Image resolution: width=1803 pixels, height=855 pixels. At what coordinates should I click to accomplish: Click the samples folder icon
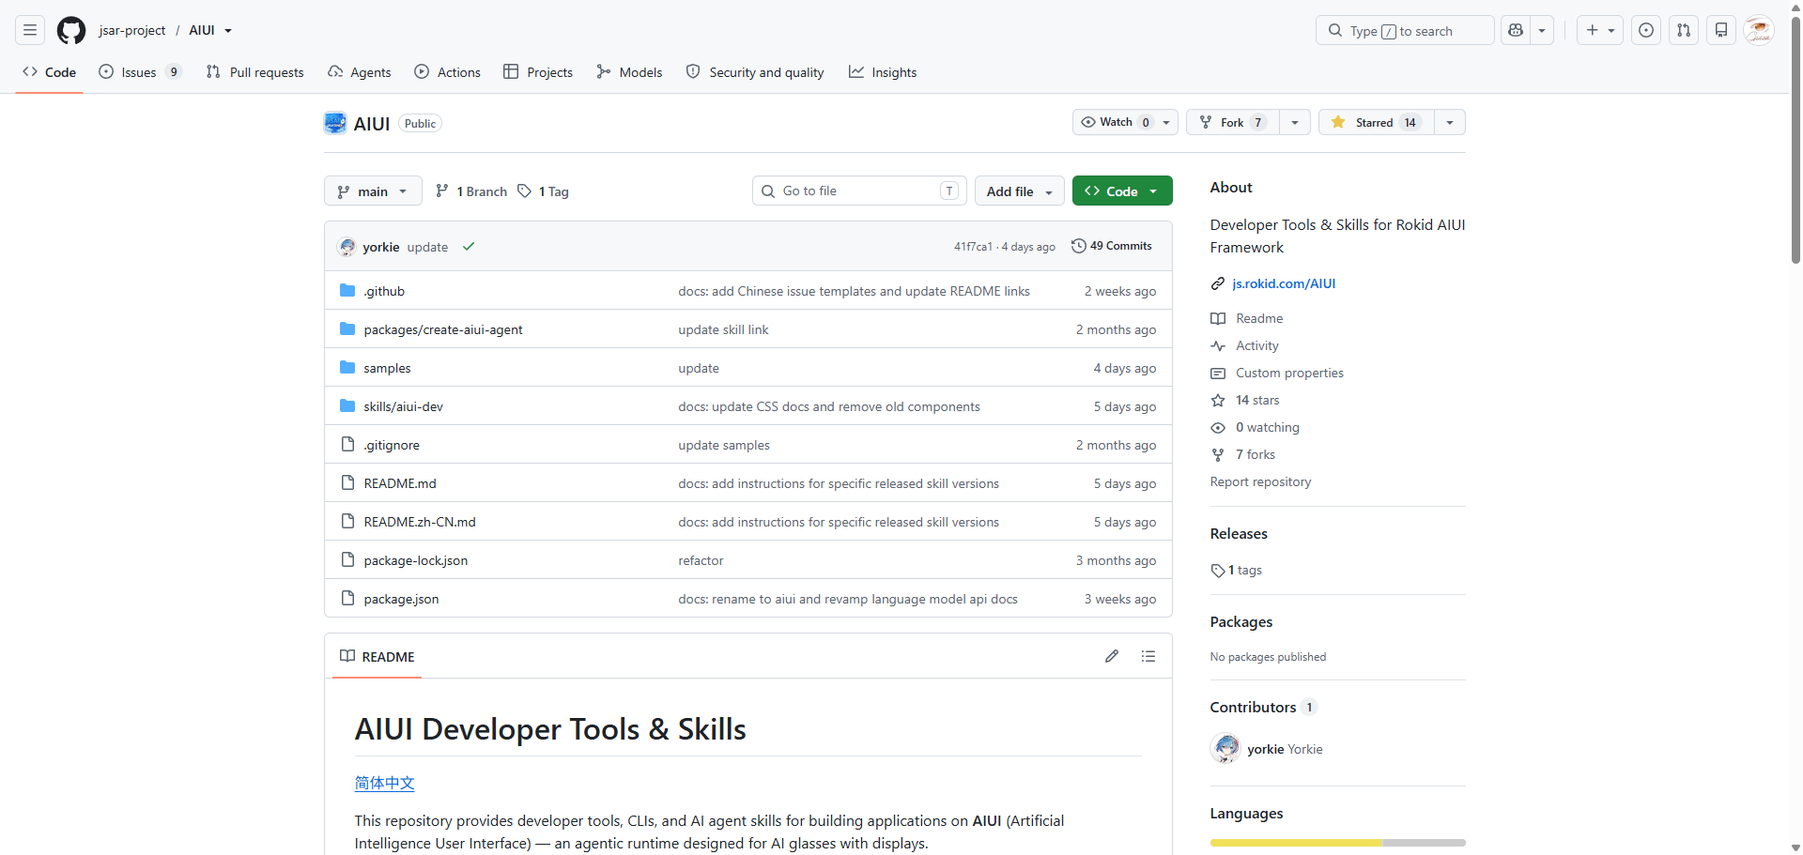347,367
